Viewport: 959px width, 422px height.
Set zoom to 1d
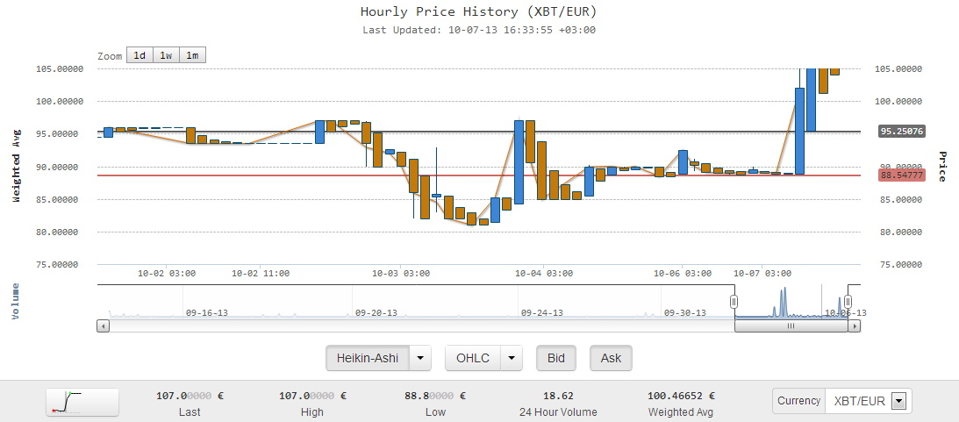(x=139, y=55)
